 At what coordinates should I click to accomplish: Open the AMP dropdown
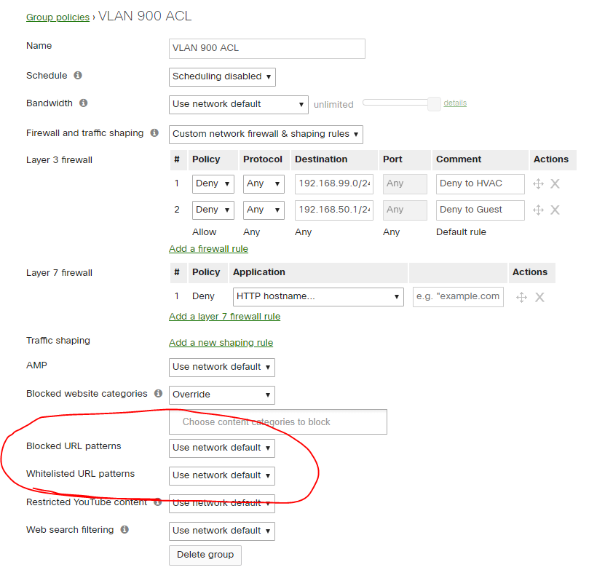coord(221,368)
